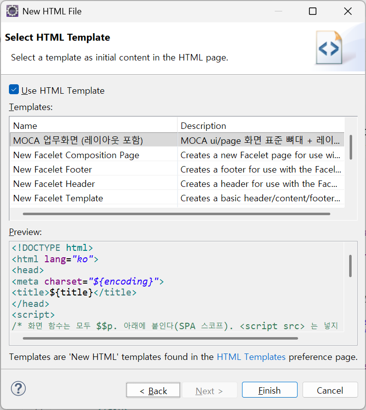Close the New HTML File dialog window
Image resolution: width=366 pixels, height=410 pixels.
click(348, 11)
